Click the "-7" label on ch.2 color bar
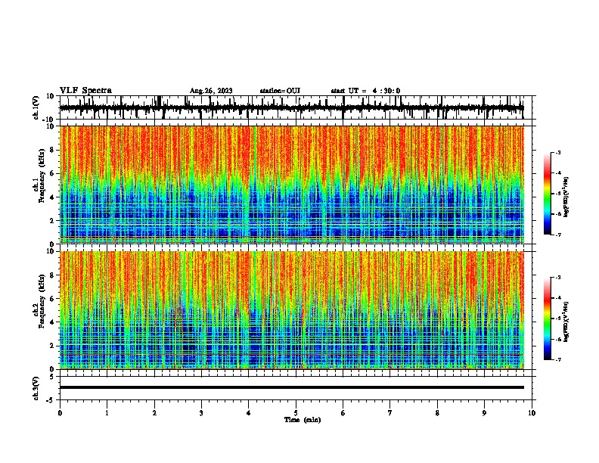The width and height of the screenshot is (599, 463). [557, 359]
